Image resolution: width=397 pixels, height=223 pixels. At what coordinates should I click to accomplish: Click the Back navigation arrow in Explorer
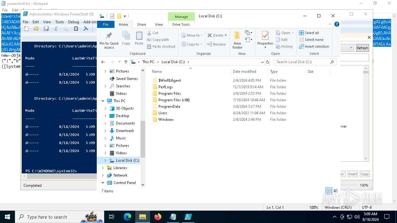coord(103,62)
